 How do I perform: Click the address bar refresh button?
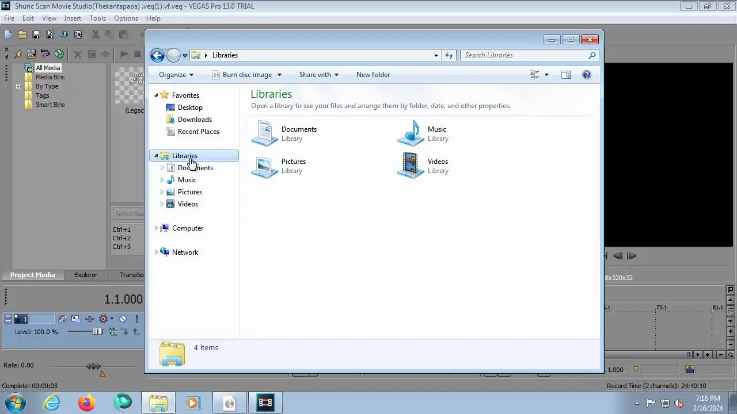(x=449, y=55)
